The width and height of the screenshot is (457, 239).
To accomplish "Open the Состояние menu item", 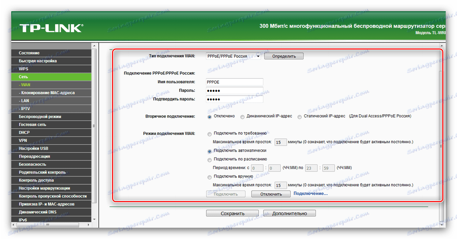I will [x=51, y=53].
